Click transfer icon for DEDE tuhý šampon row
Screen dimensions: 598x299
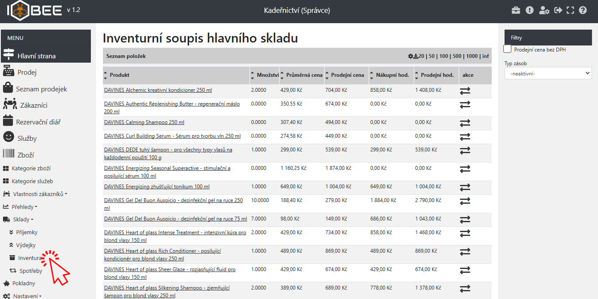[x=465, y=151]
